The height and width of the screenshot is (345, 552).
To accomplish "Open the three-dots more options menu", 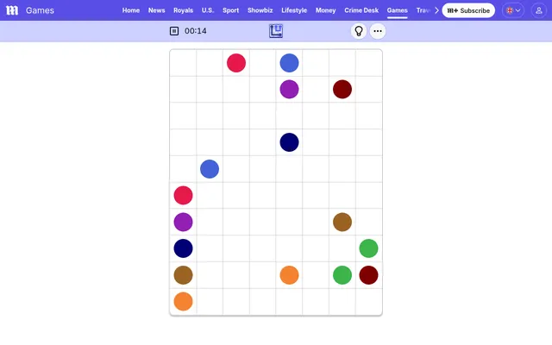I will [378, 31].
